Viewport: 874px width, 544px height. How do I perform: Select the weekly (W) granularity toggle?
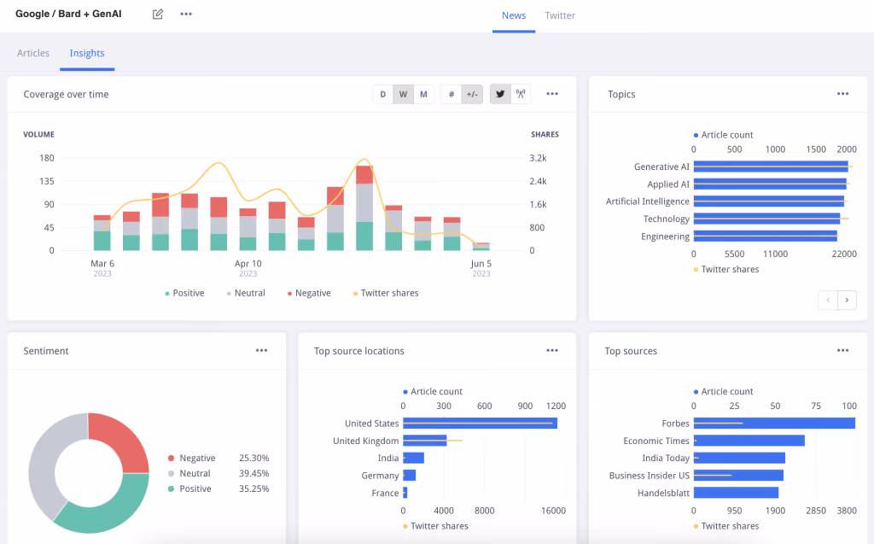pos(403,94)
